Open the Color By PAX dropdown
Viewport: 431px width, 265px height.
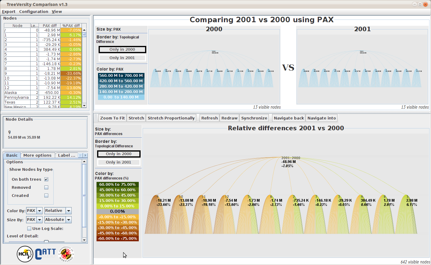[40, 211]
